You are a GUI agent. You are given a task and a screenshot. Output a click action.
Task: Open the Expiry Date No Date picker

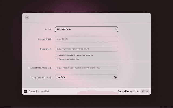[84, 77]
